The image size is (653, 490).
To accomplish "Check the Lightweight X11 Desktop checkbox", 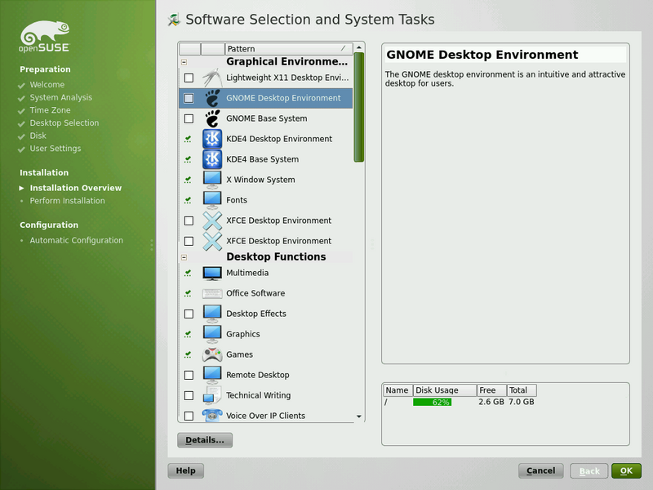I will tap(189, 78).
